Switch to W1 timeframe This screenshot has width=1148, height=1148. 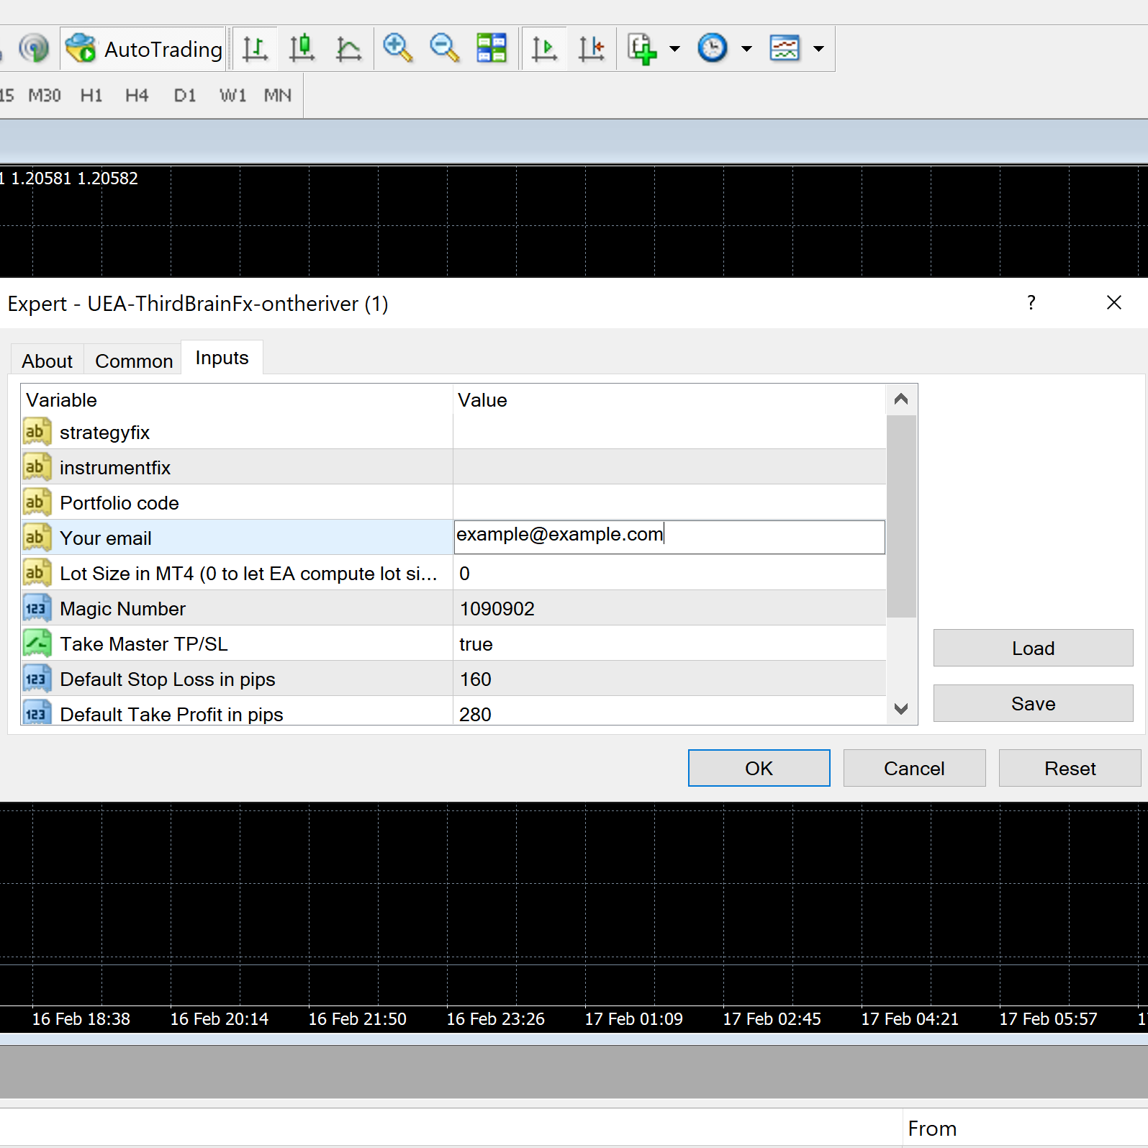[233, 96]
